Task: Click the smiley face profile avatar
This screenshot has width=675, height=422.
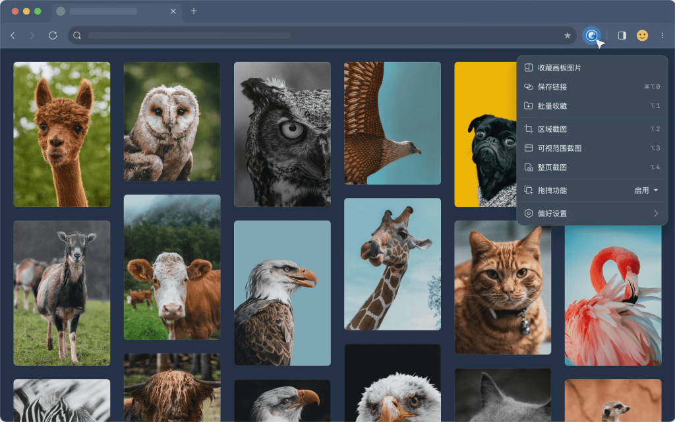Action: (x=642, y=36)
